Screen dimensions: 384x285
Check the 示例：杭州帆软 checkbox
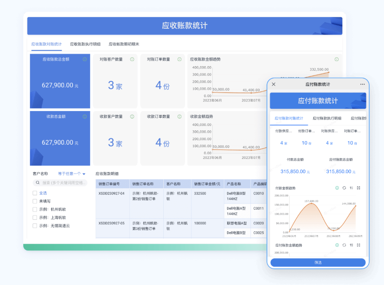[35, 209]
